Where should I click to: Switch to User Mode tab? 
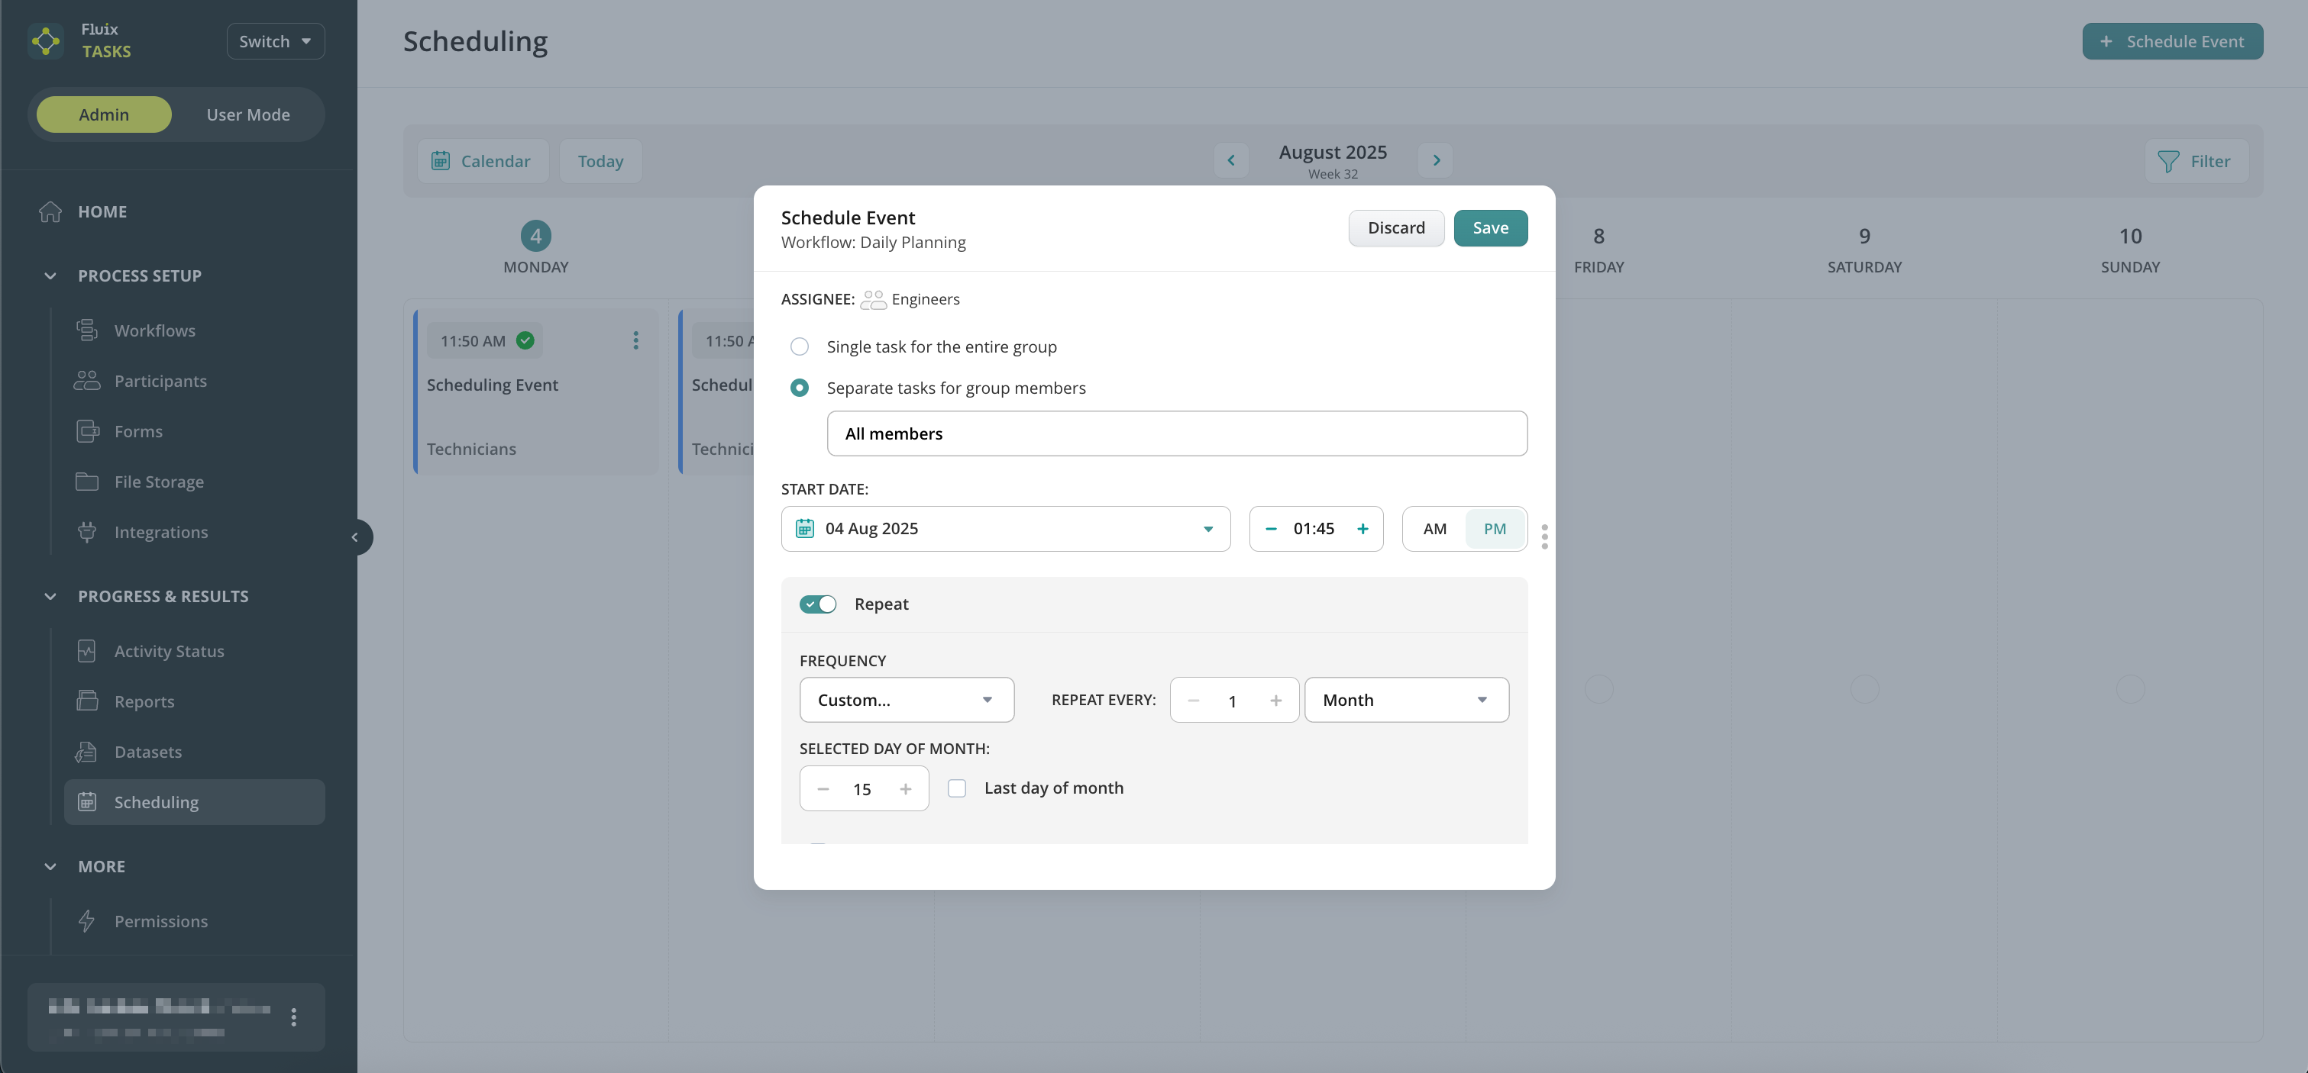[248, 114]
